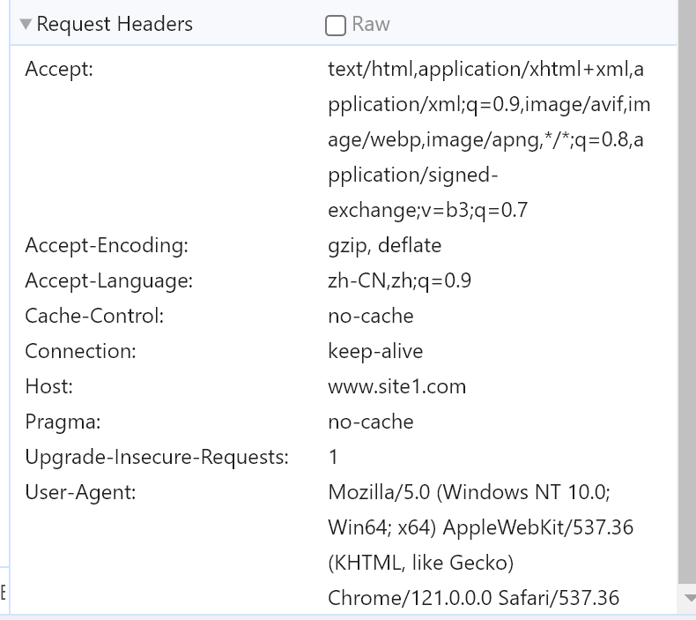Select the Upgrade-Insecure-Requests header name
696x620 pixels.
(157, 457)
